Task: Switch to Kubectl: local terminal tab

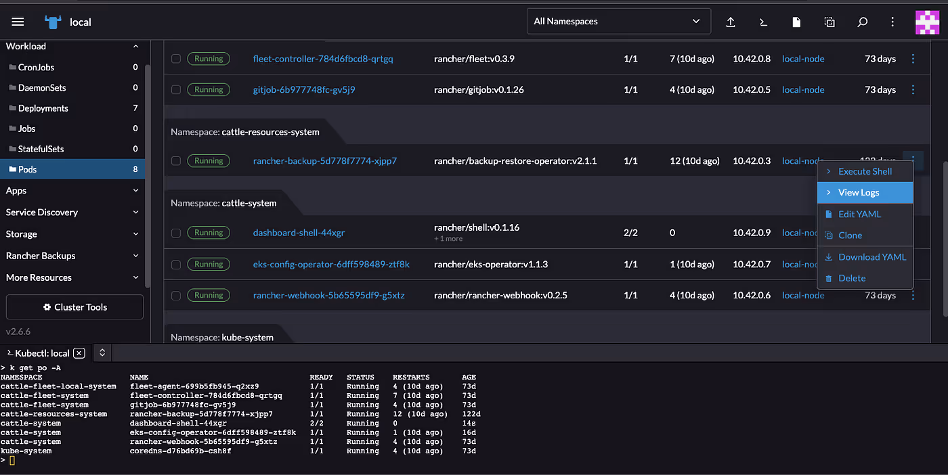Action: pos(42,353)
